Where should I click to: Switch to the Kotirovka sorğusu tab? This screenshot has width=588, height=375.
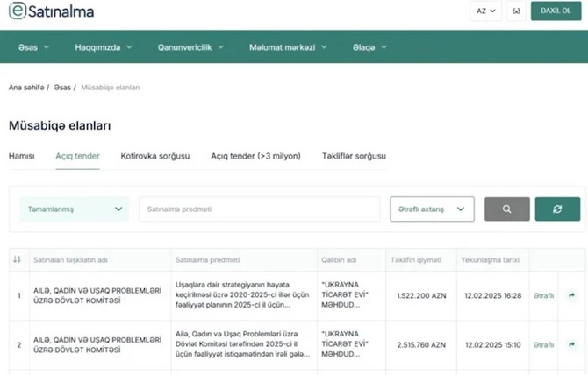(x=155, y=156)
